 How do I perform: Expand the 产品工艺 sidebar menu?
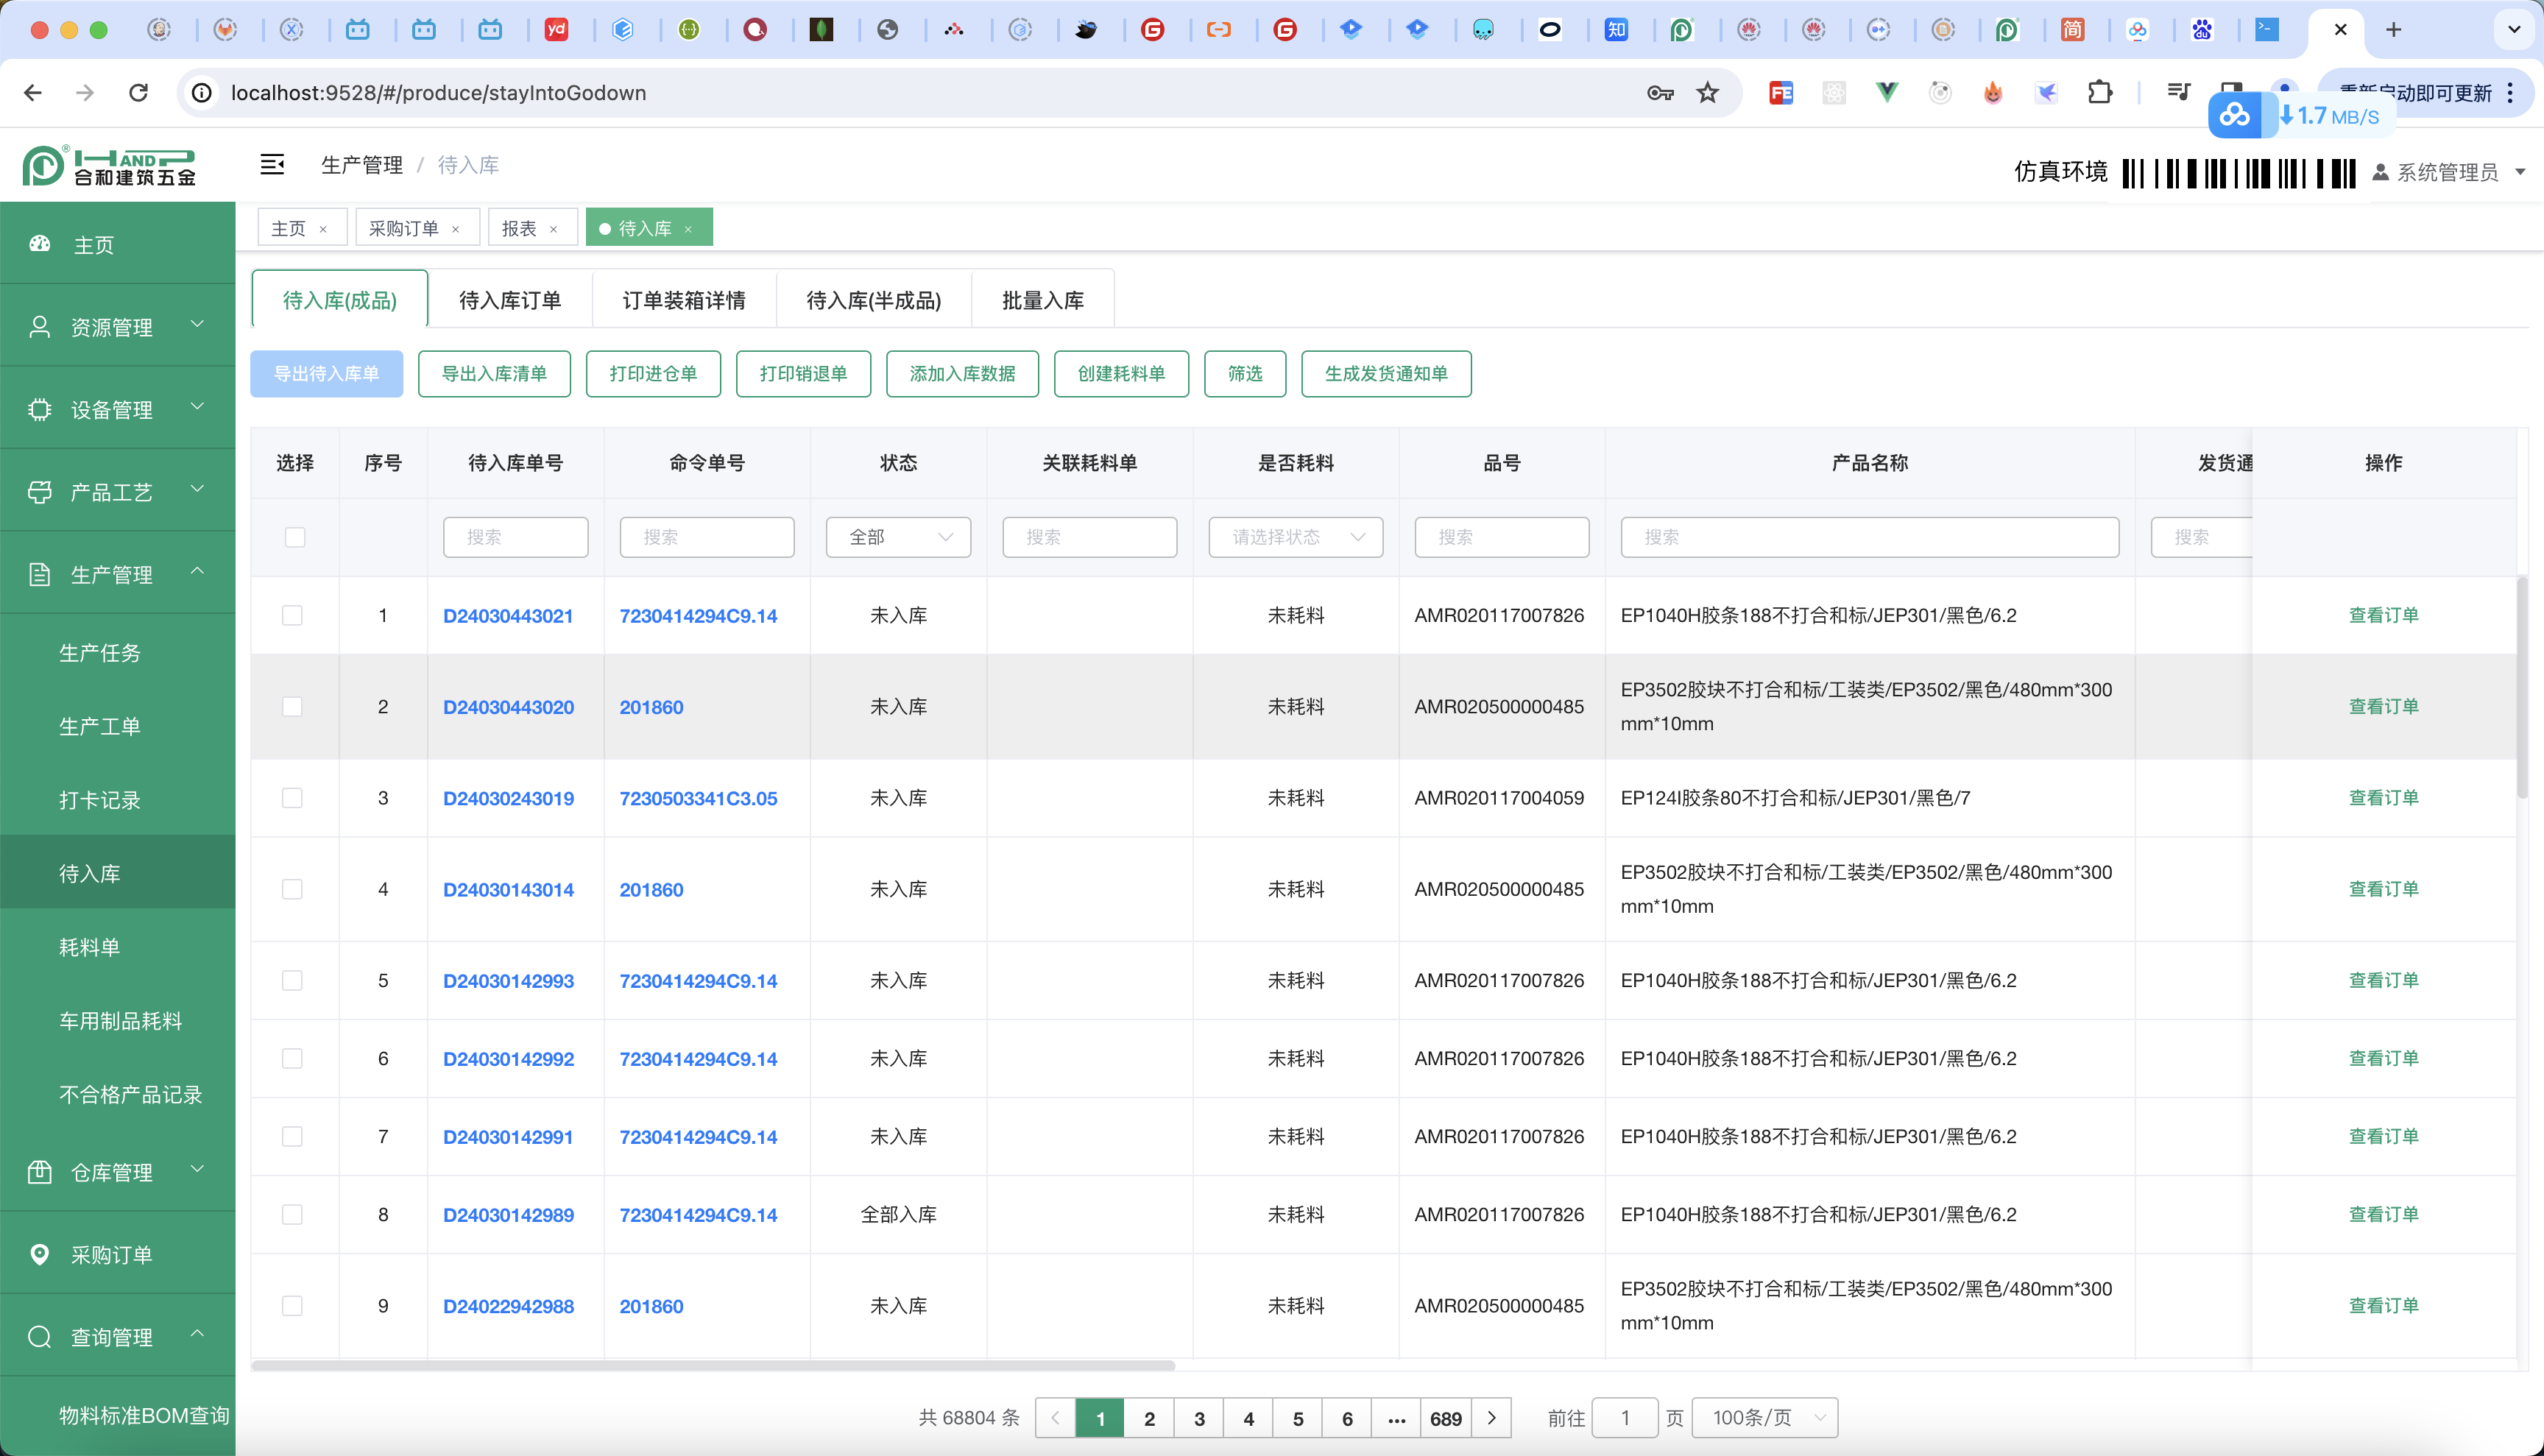pos(197,489)
